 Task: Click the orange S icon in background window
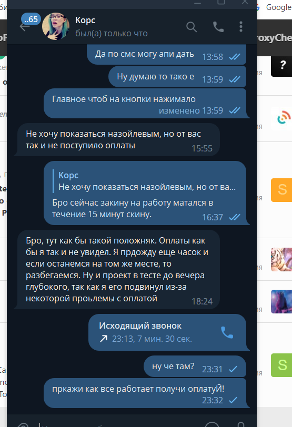(x=281, y=190)
